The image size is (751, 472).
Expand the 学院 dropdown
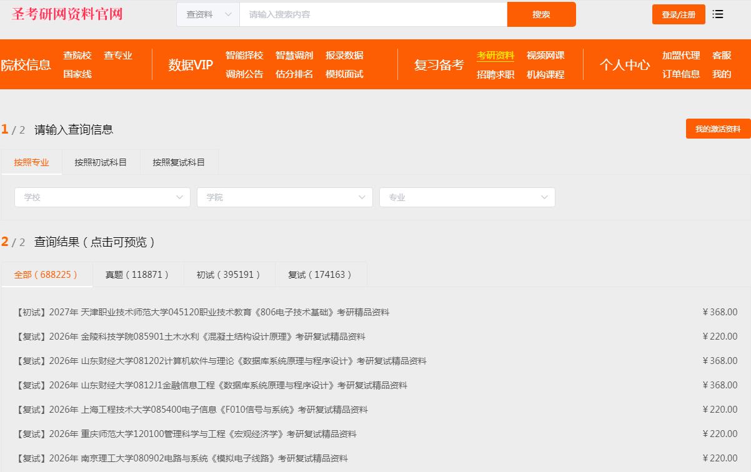[285, 197]
